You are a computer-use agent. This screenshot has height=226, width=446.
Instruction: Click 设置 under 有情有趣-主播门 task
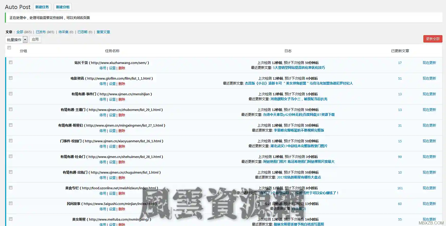coord(112,115)
